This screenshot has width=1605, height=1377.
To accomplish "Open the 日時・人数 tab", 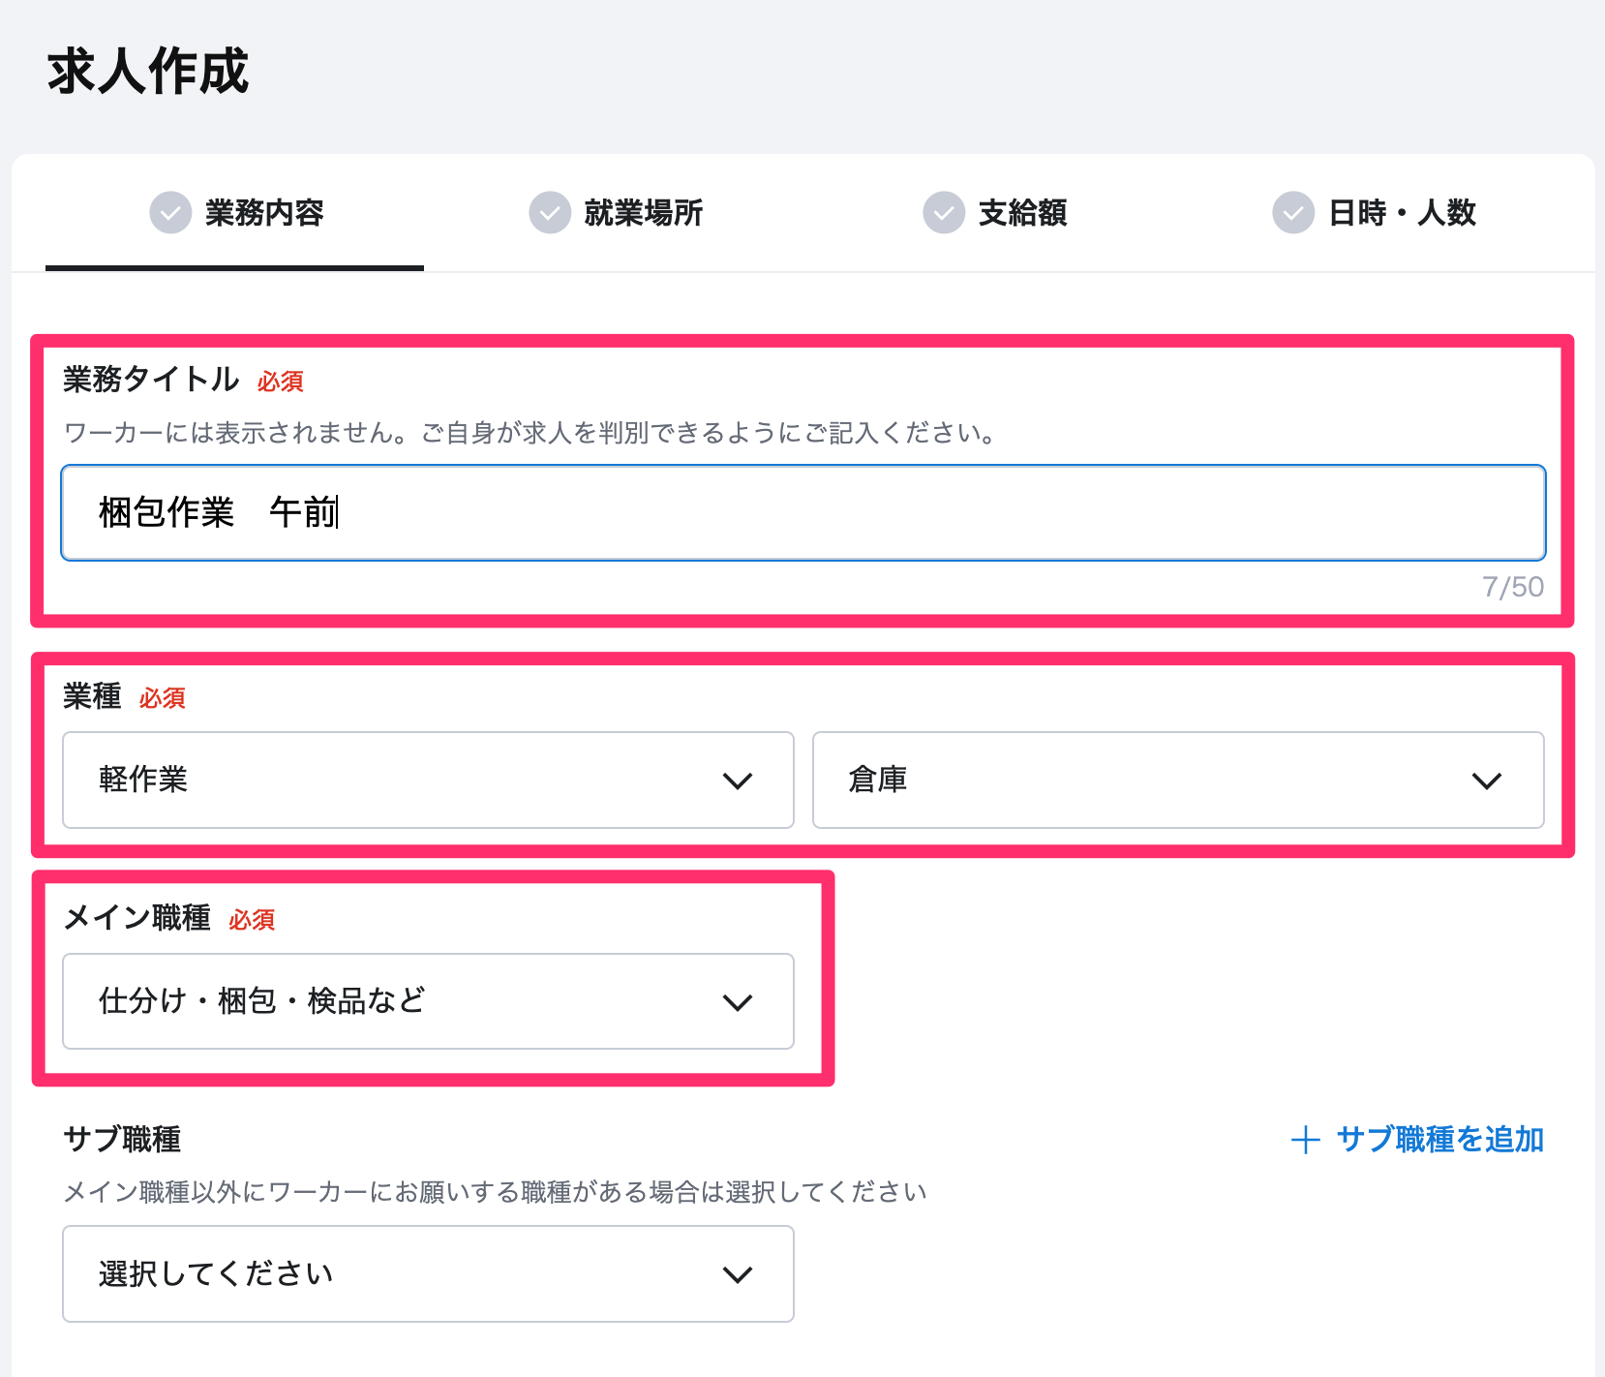I will tap(1401, 213).
